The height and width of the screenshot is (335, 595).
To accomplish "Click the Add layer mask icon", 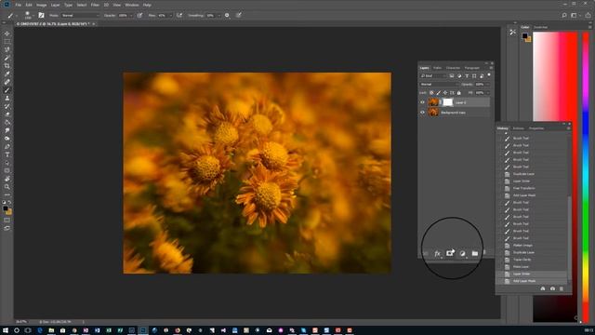I will [450, 253].
